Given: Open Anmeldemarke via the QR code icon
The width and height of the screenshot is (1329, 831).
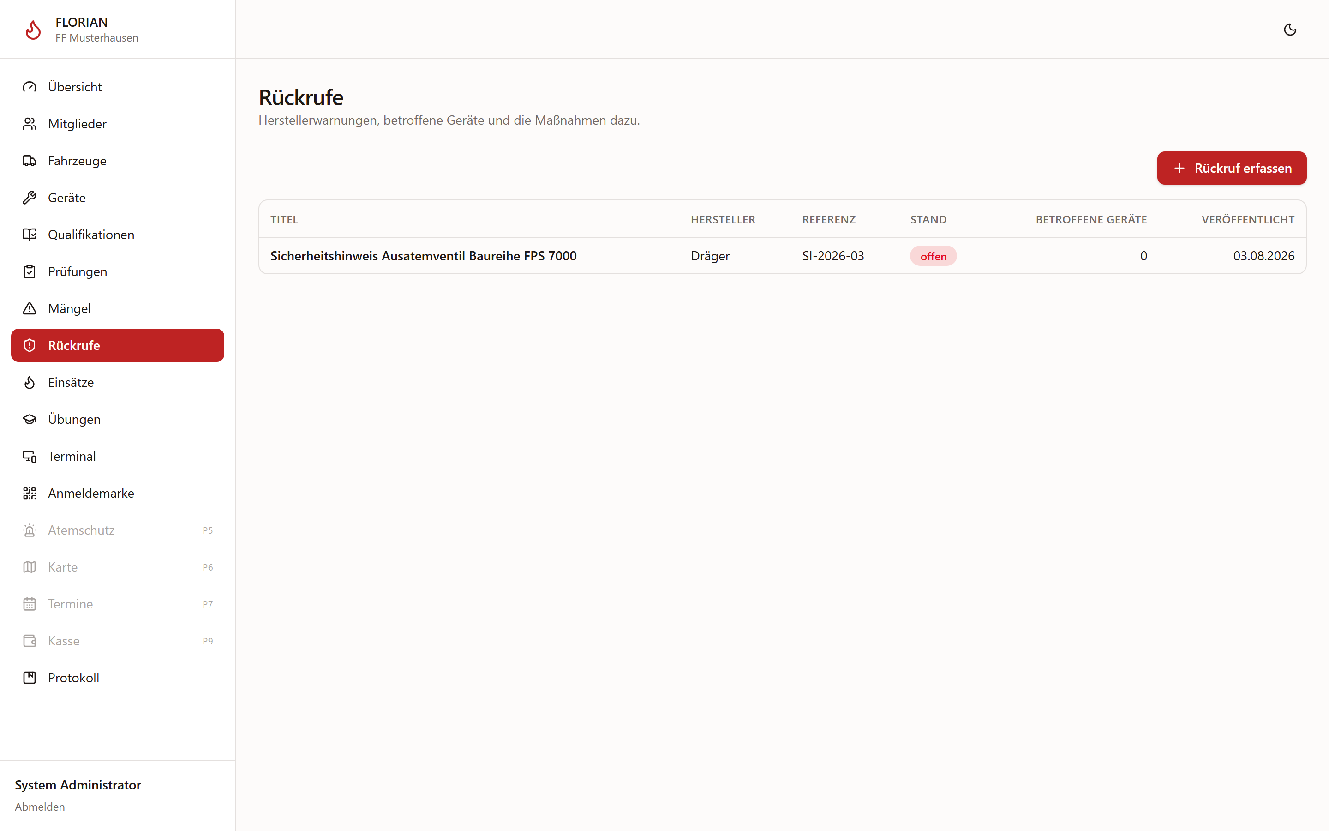Looking at the screenshot, I should pyautogui.click(x=30, y=493).
